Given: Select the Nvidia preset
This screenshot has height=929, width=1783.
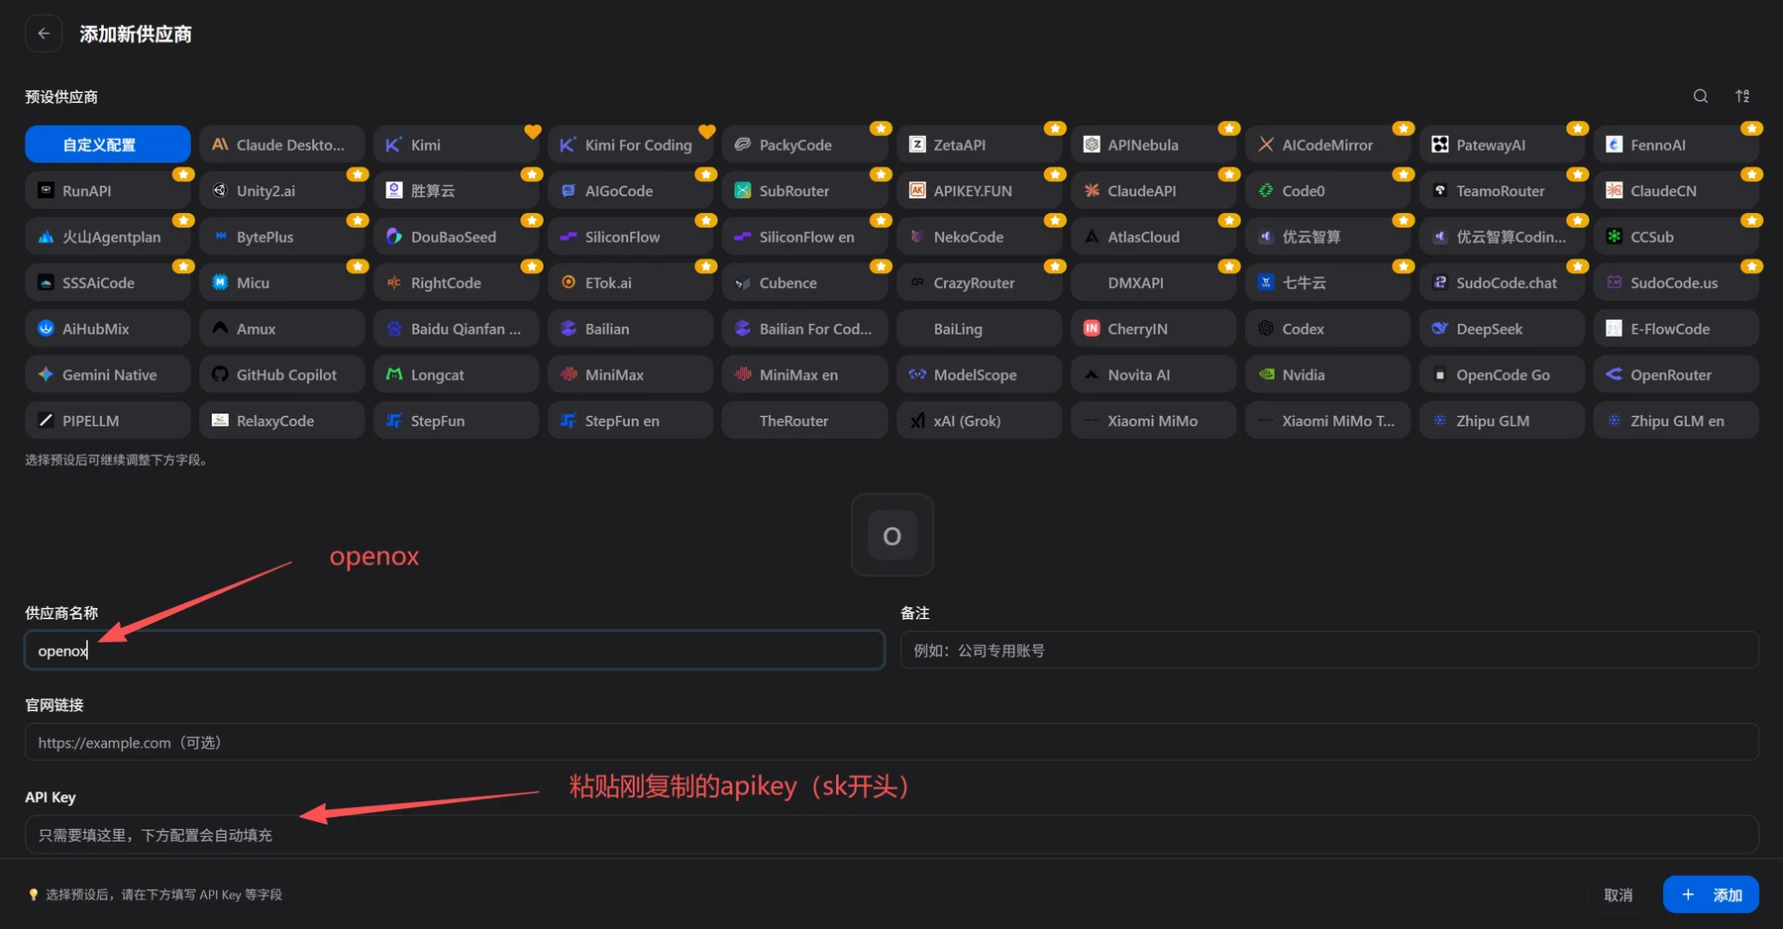Looking at the screenshot, I should (1328, 374).
